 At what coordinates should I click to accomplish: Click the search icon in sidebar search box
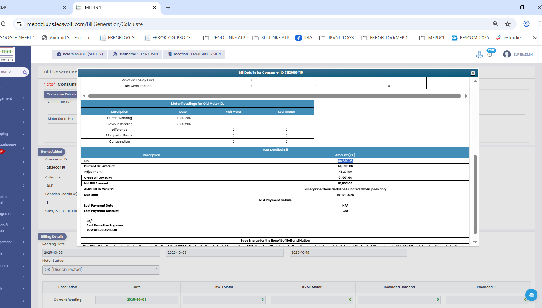25,72
